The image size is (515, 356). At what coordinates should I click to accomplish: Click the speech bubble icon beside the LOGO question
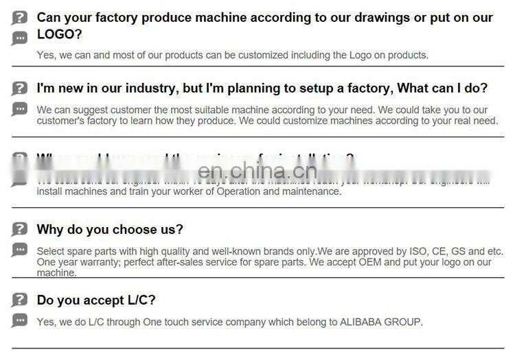[20, 38]
